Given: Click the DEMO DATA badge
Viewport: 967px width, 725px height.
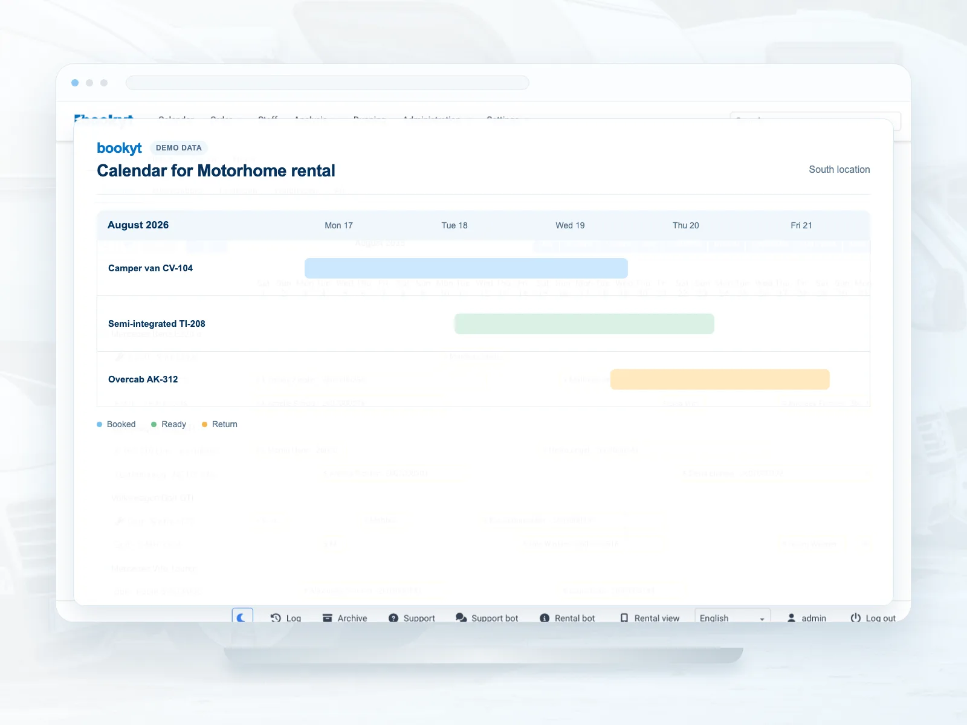Looking at the screenshot, I should (179, 148).
